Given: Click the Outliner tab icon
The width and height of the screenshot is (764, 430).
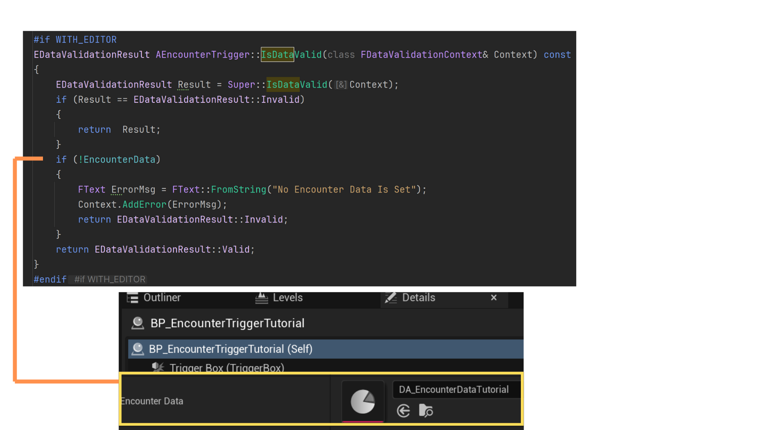Looking at the screenshot, I should (x=133, y=298).
